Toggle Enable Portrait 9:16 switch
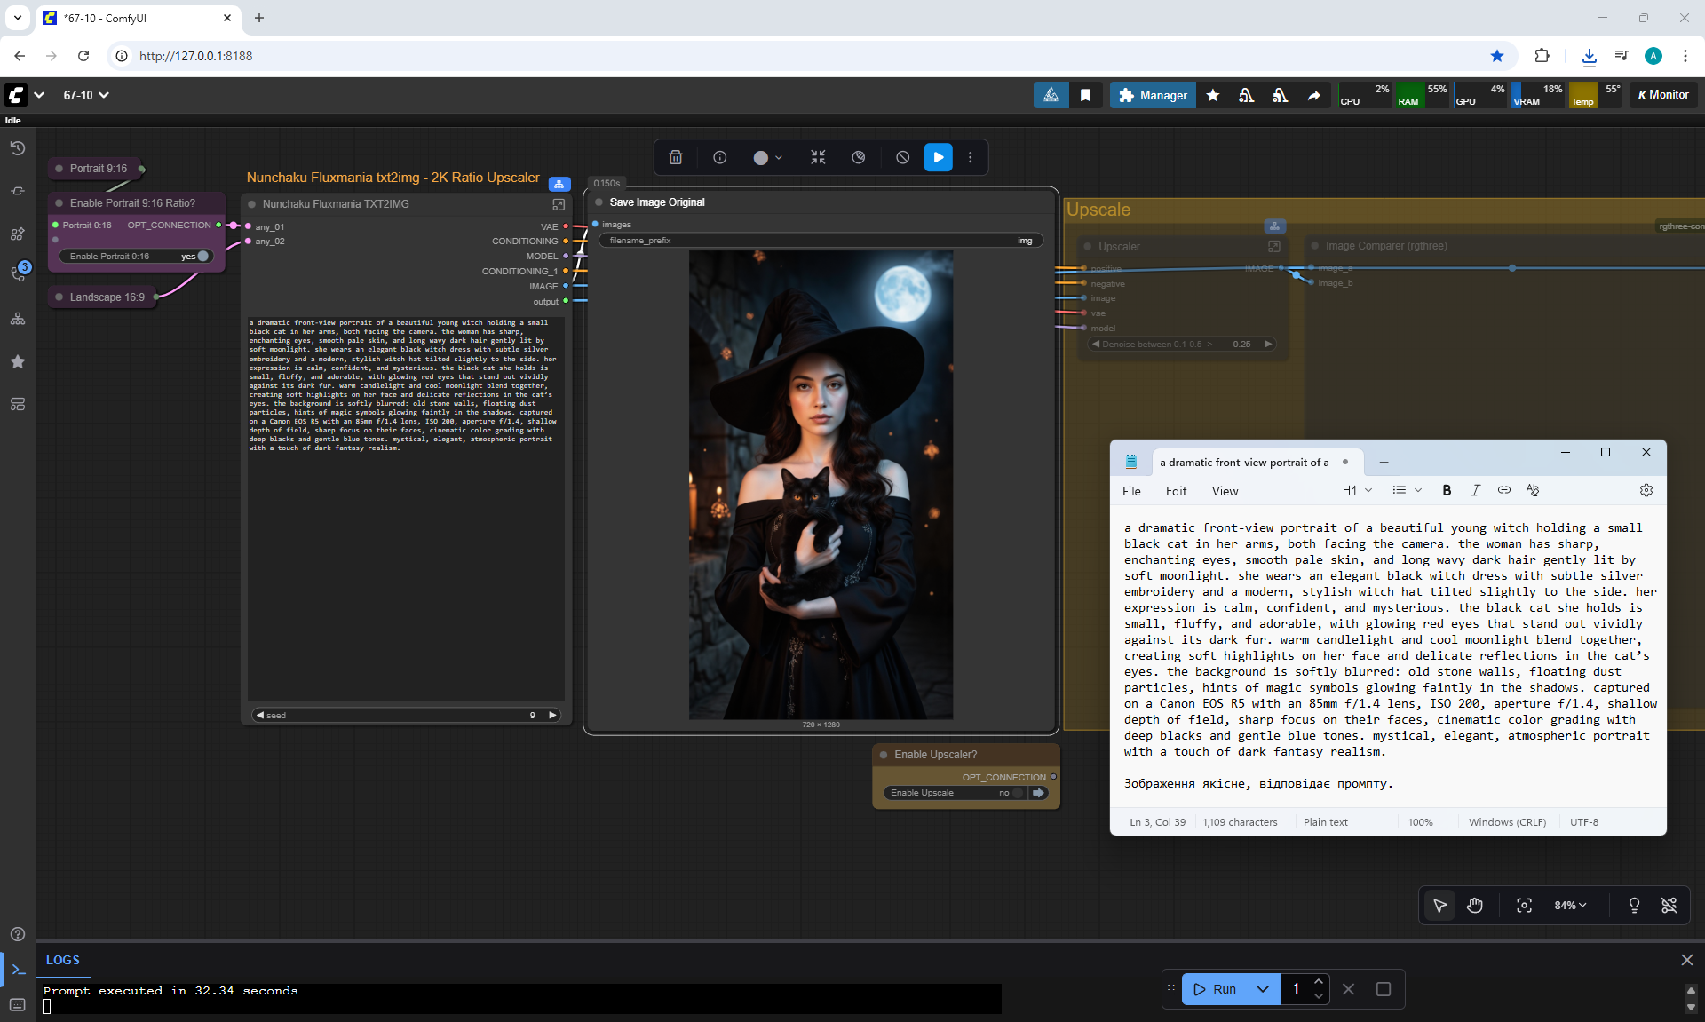Image resolution: width=1705 pixels, height=1022 pixels. [202, 256]
